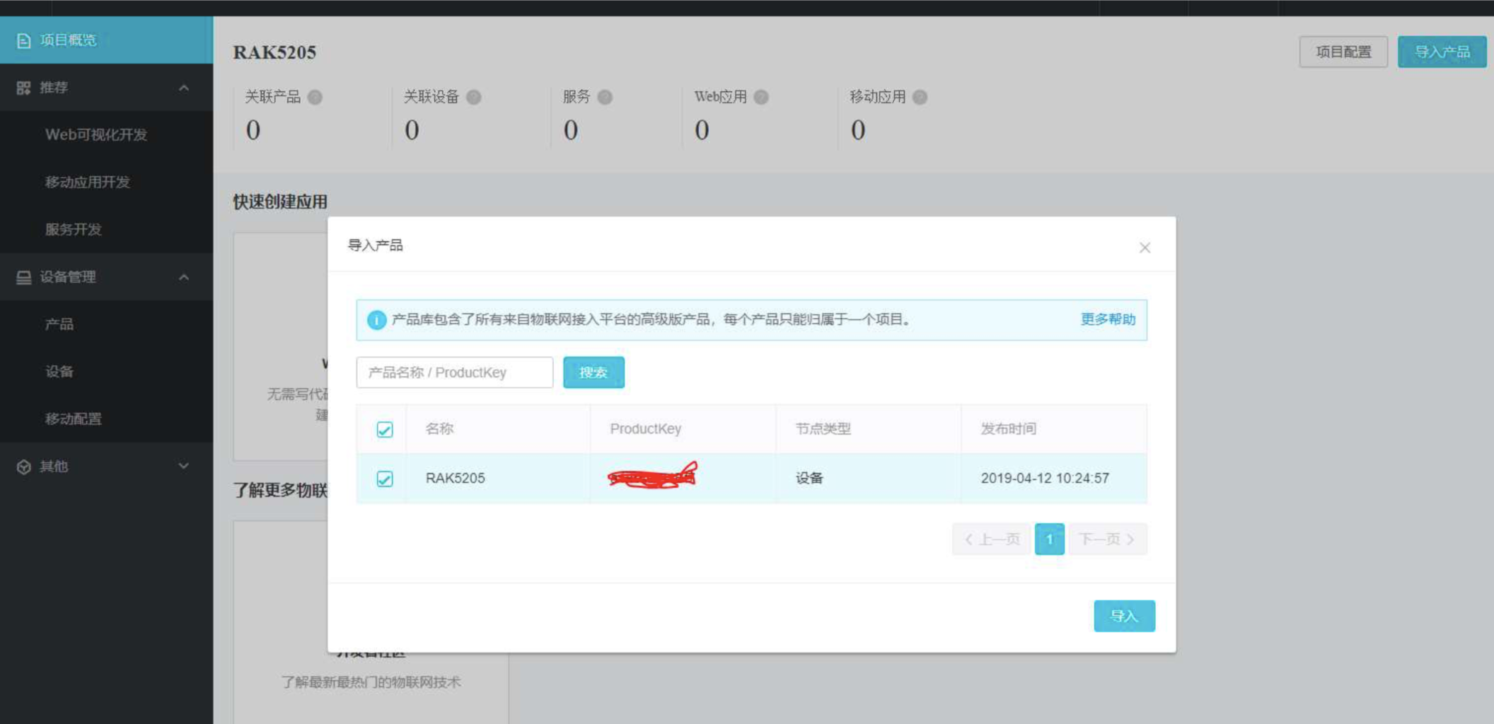Image resolution: width=1494 pixels, height=724 pixels.
Task: Click the 导入 button to import product
Action: tap(1124, 616)
